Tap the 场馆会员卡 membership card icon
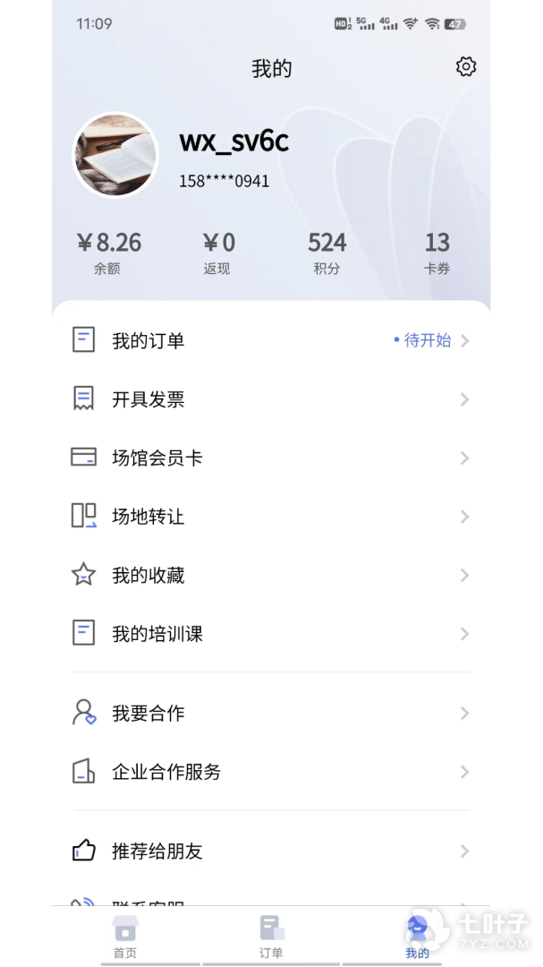The height and width of the screenshot is (967, 543). [83, 458]
